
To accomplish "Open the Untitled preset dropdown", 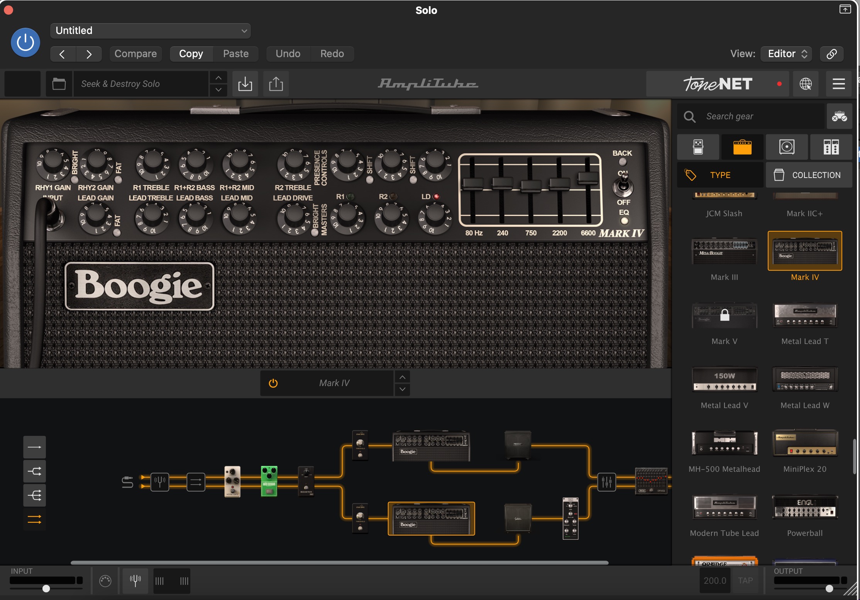I will tap(151, 31).
